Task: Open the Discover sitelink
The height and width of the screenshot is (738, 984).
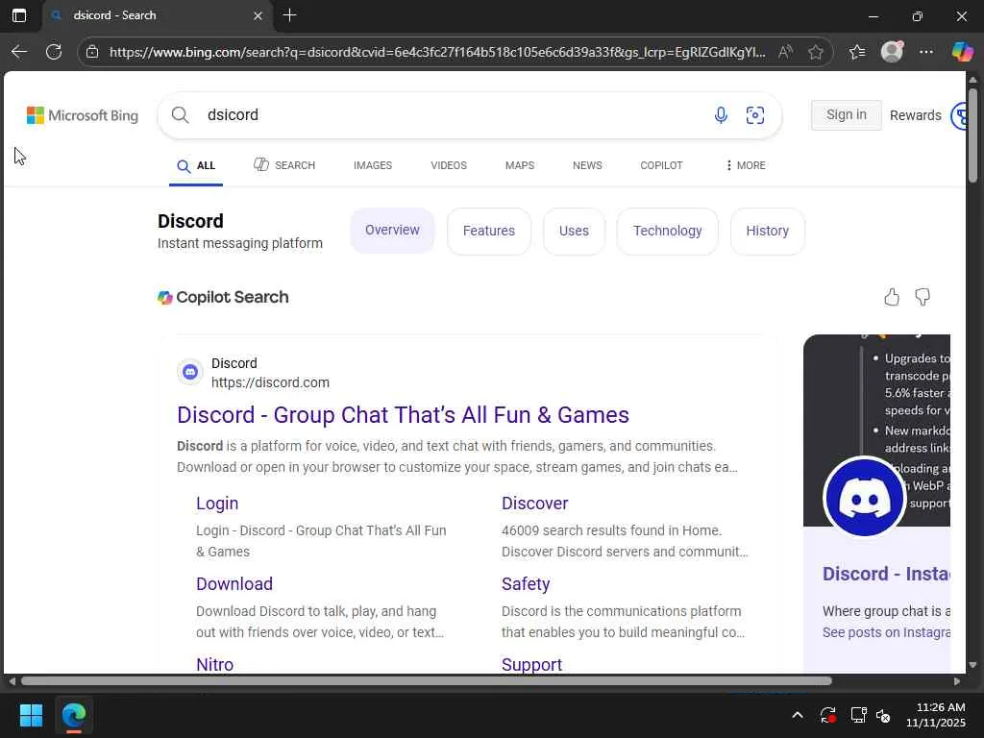Action: (x=534, y=504)
